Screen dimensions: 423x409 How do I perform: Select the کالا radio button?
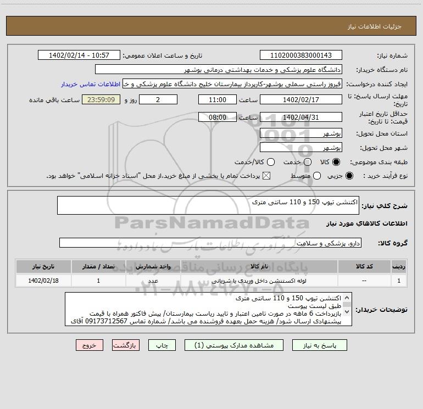pos(336,162)
